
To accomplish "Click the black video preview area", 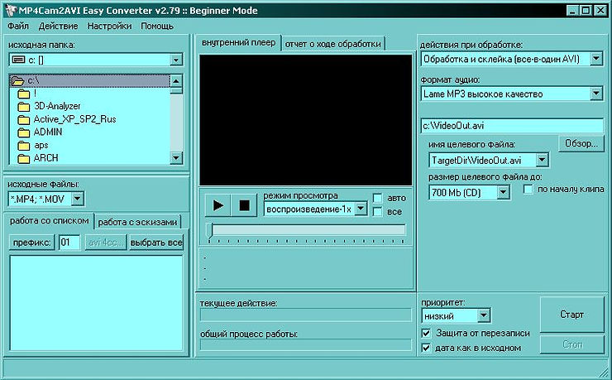I will tap(306, 120).
